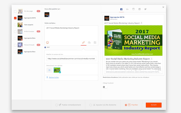This screenshot has width=181, height=113.
Task: Select the Planifier radio option
Action: (x=126, y=105)
